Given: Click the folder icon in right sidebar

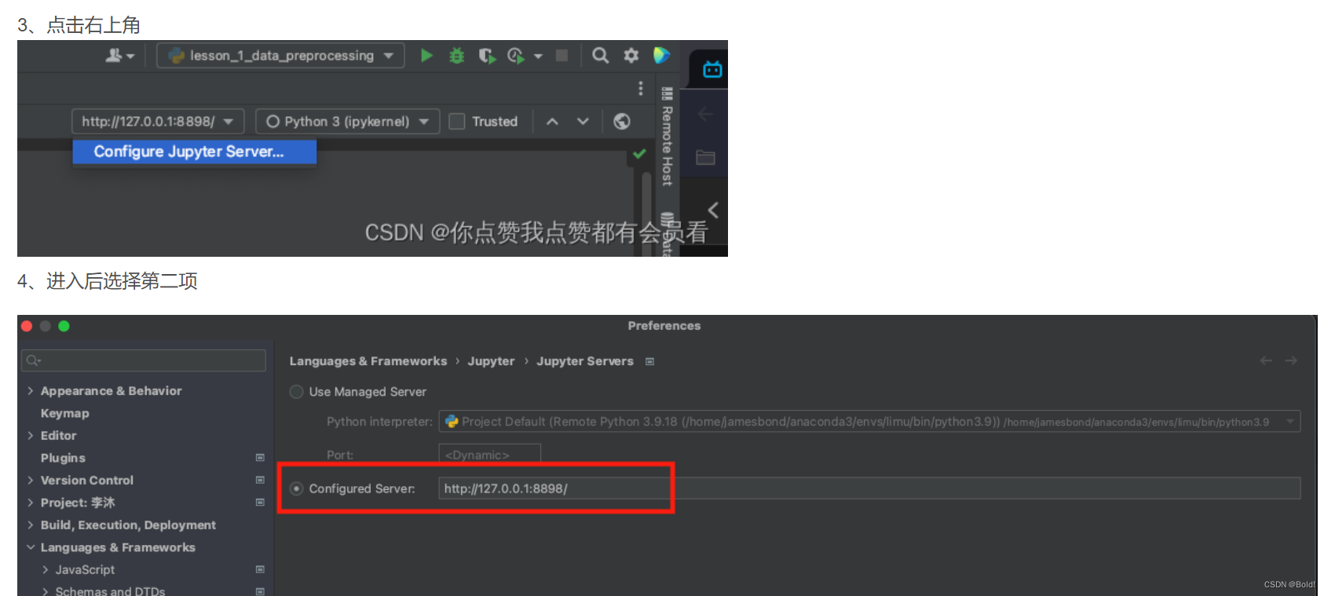Looking at the screenshot, I should (x=705, y=158).
